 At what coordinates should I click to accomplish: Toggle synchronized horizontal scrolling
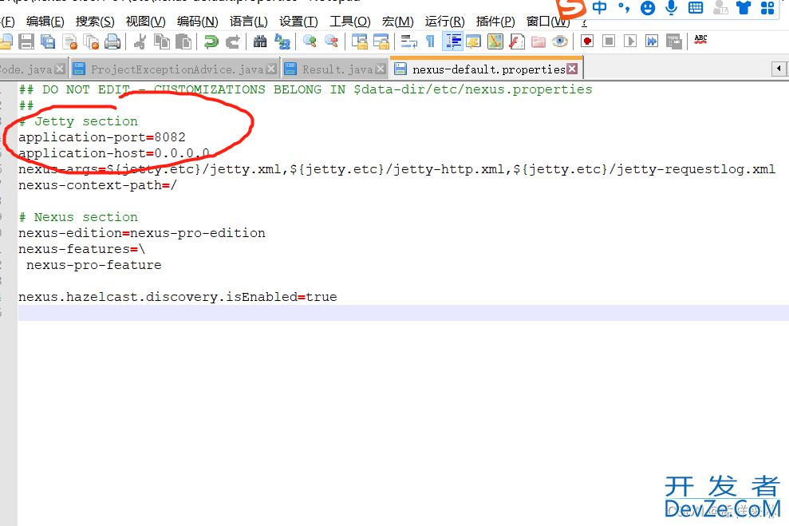click(x=381, y=42)
